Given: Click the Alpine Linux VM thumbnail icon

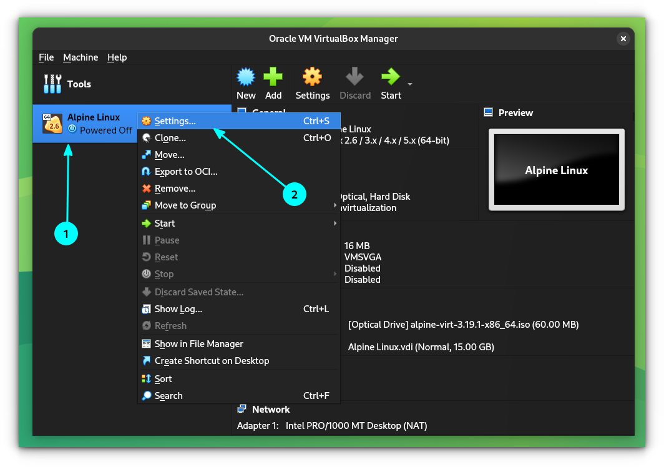Looking at the screenshot, I should (x=52, y=124).
